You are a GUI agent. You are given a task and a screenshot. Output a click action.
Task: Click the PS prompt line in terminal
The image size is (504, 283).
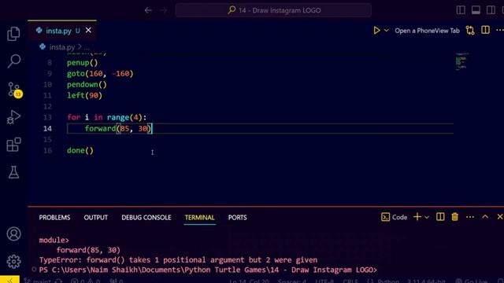click(208, 270)
